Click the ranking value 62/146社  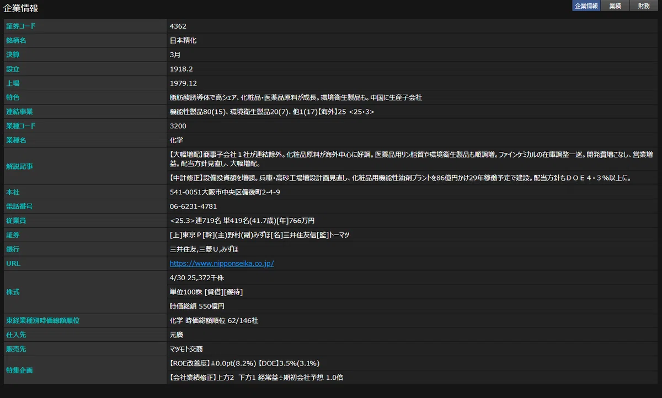[x=242, y=320]
